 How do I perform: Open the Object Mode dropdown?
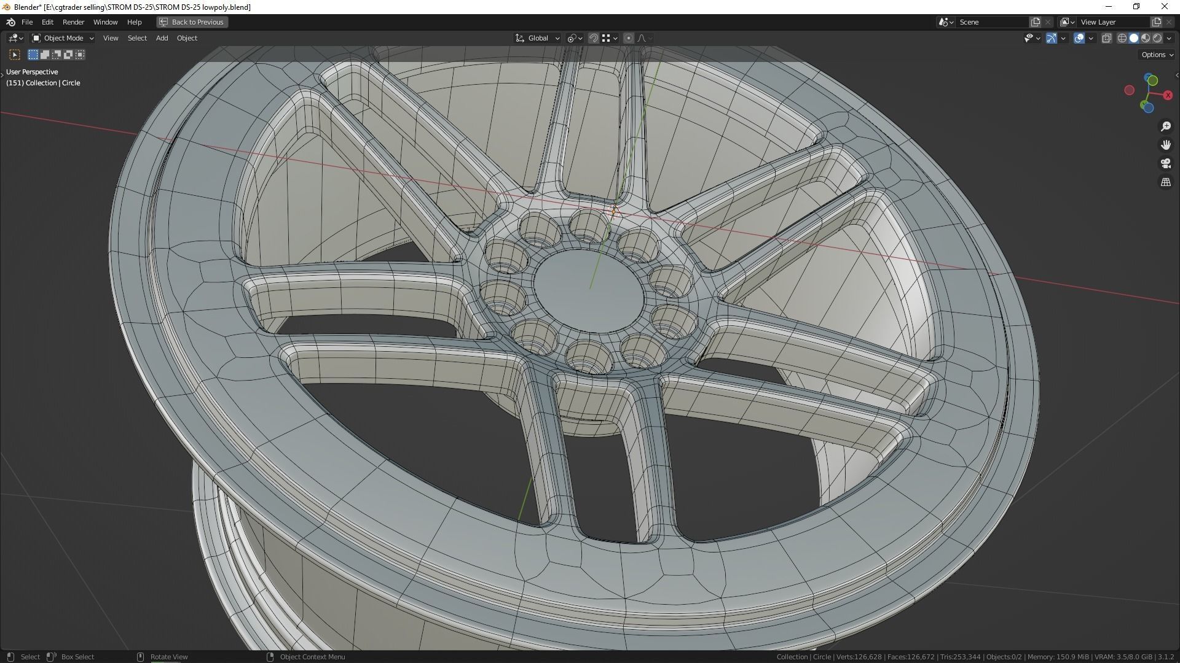pos(63,38)
